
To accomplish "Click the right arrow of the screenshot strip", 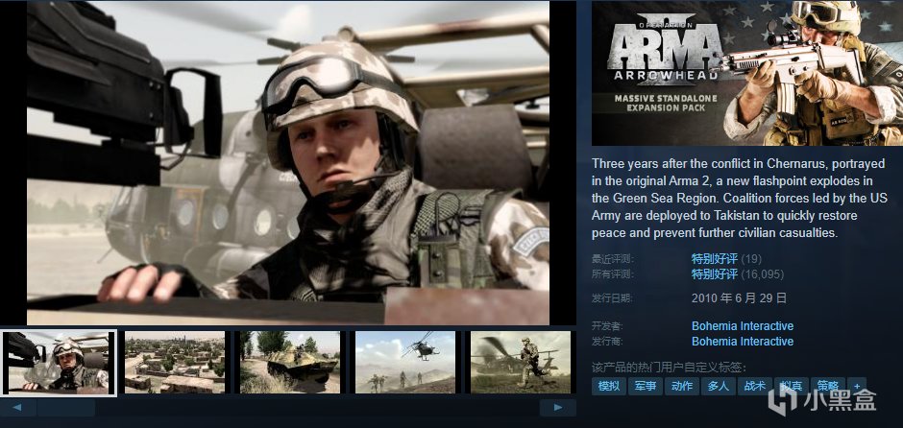I will click(557, 407).
